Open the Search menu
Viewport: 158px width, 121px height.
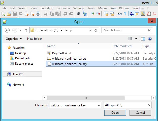(x=23, y=8)
